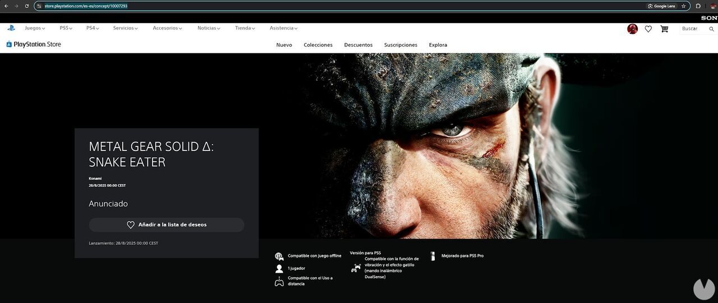Open the shopping cart icon
718x303 pixels.
(x=664, y=29)
